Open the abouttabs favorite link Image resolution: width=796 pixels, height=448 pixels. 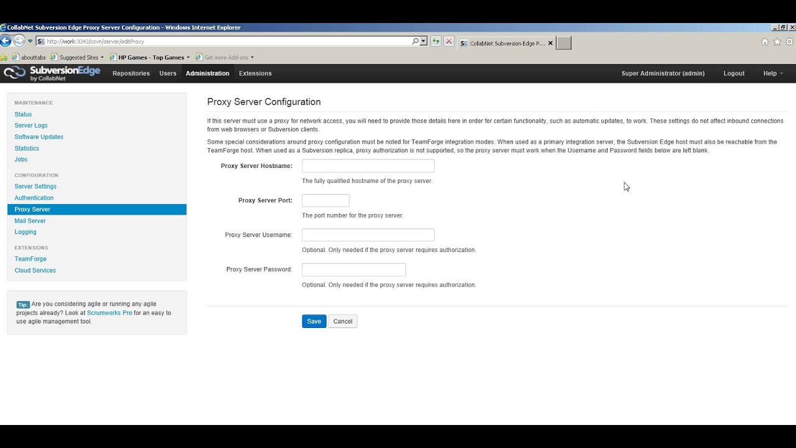tap(29, 57)
